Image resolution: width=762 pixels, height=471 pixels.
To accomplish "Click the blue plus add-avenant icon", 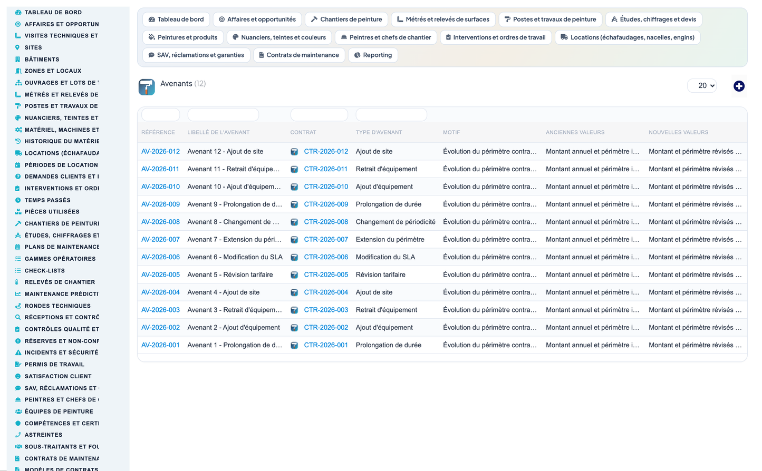I will pyautogui.click(x=739, y=86).
